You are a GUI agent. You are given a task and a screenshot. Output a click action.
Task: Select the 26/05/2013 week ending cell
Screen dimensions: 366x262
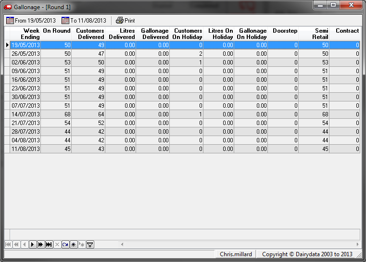click(25, 54)
